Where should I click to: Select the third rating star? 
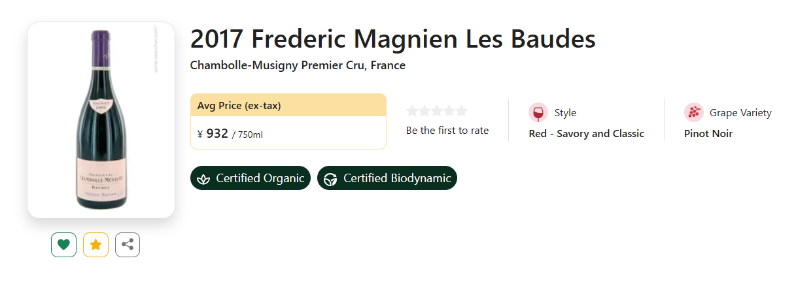(437, 111)
